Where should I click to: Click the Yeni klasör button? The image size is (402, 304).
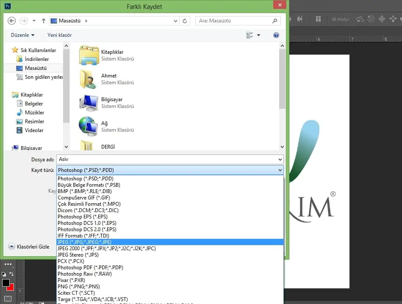click(x=59, y=35)
